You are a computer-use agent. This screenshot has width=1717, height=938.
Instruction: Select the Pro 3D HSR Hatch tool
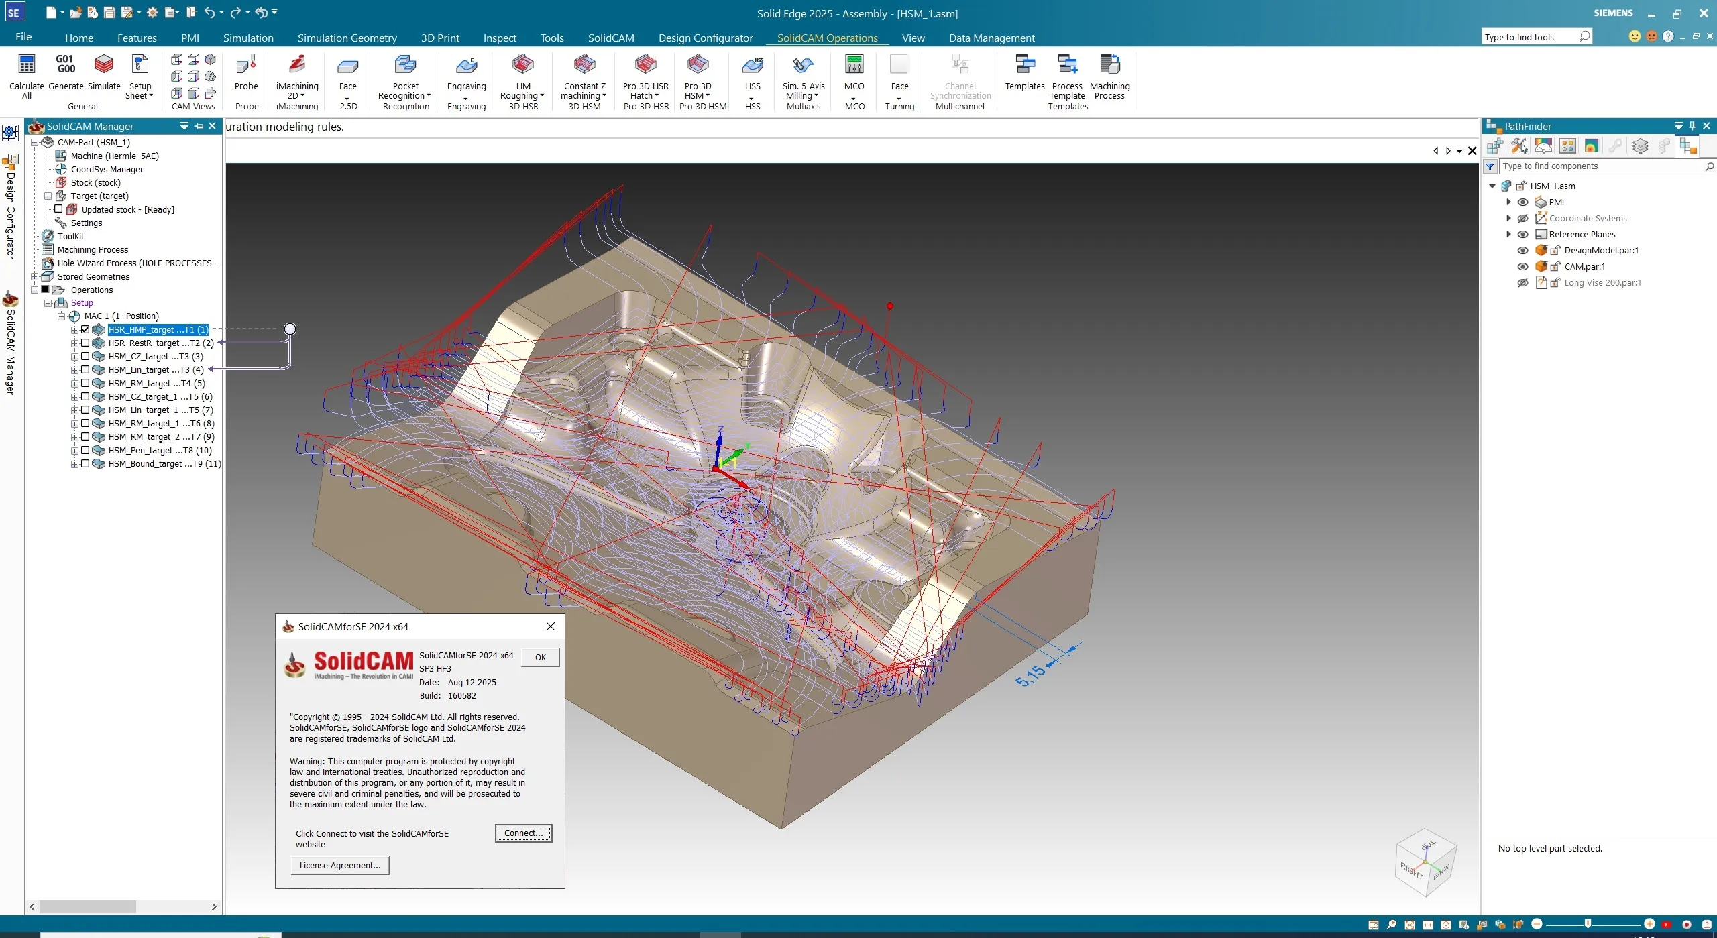coord(645,65)
